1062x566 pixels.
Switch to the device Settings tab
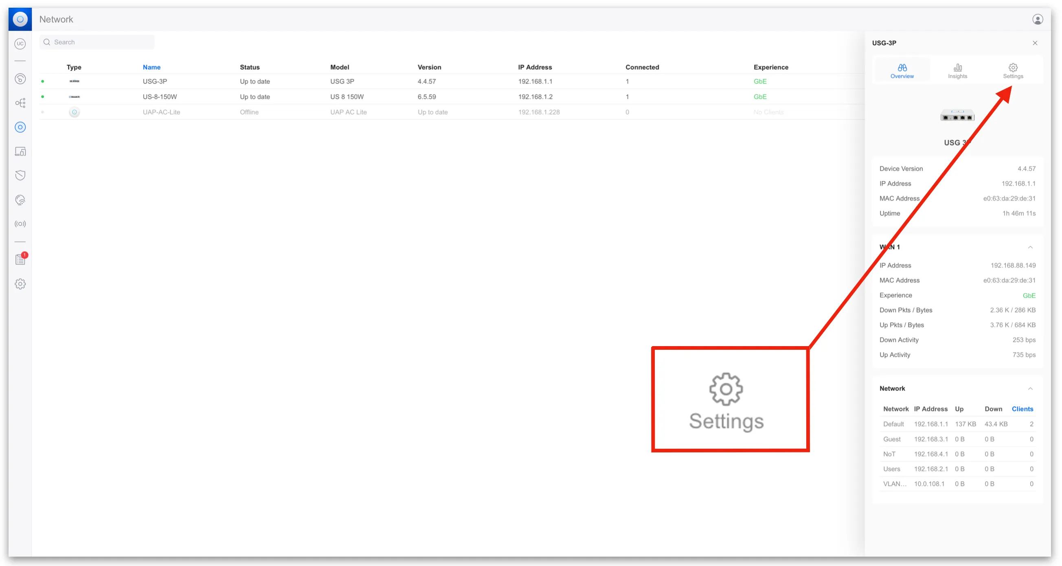(1013, 71)
